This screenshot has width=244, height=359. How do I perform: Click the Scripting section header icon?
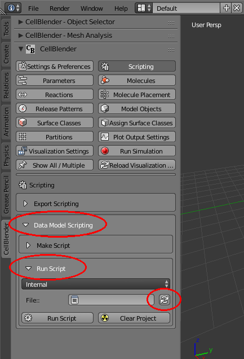pos(23,185)
